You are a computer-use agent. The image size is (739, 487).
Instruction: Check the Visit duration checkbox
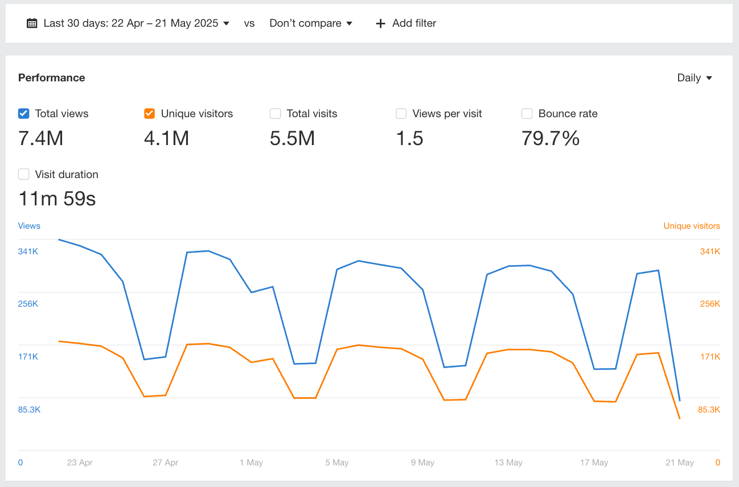23,174
